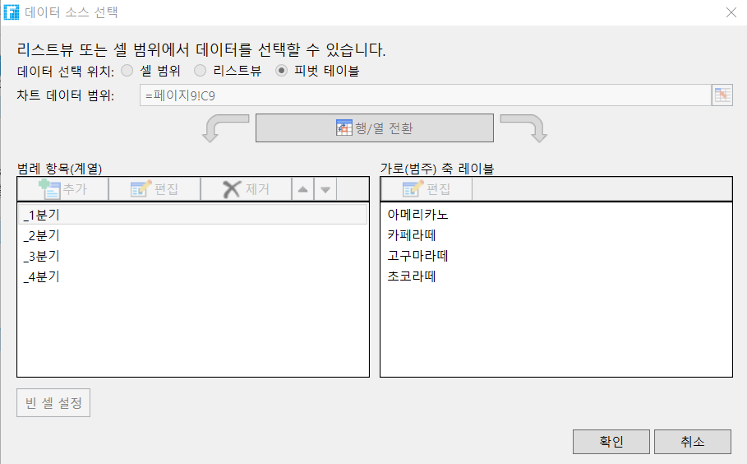The image size is (747, 464).
Task: Click the range selector icon beside chart data range
Action: coord(722,95)
